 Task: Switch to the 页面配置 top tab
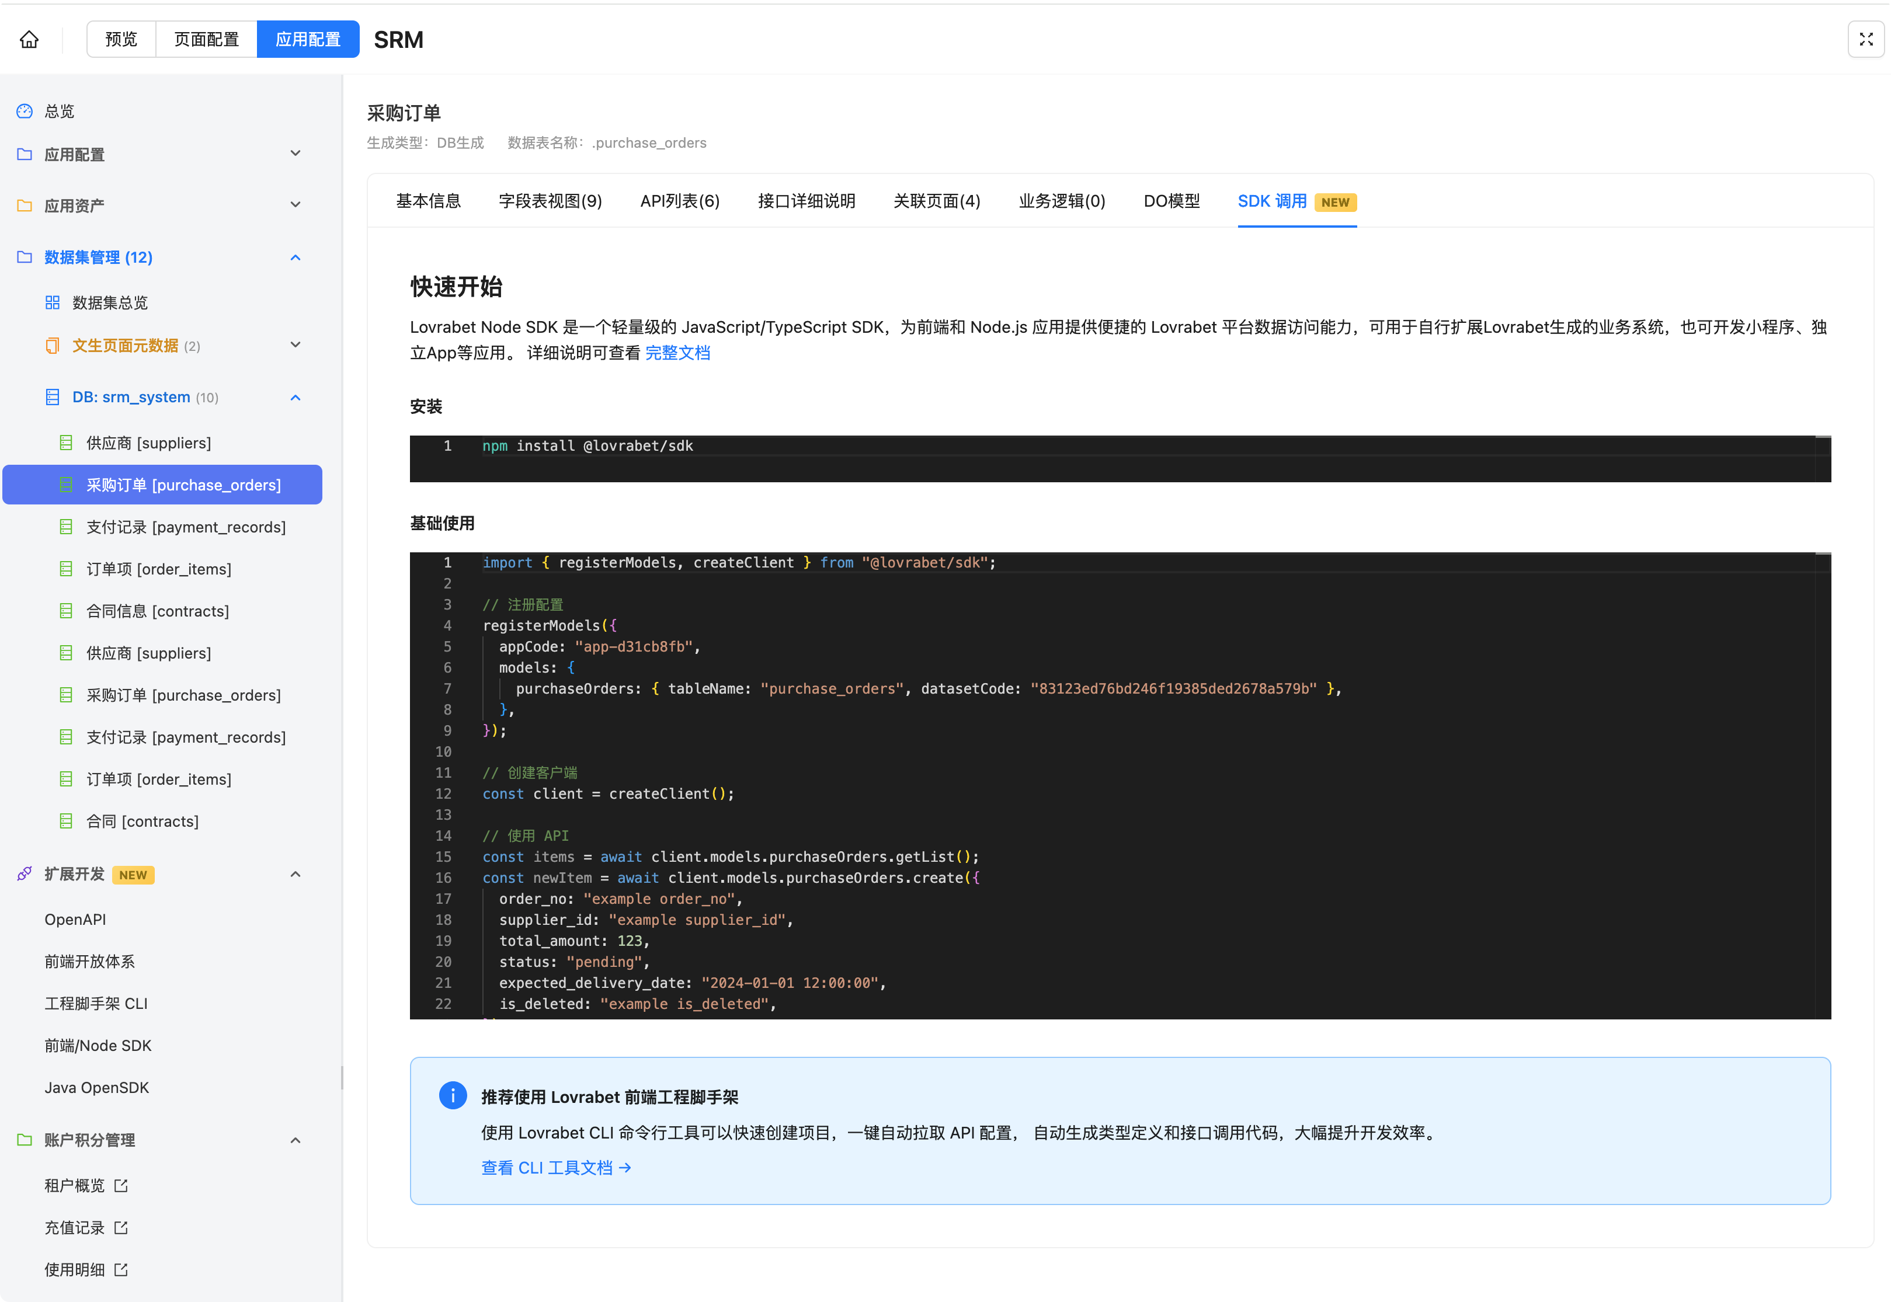pos(206,39)
